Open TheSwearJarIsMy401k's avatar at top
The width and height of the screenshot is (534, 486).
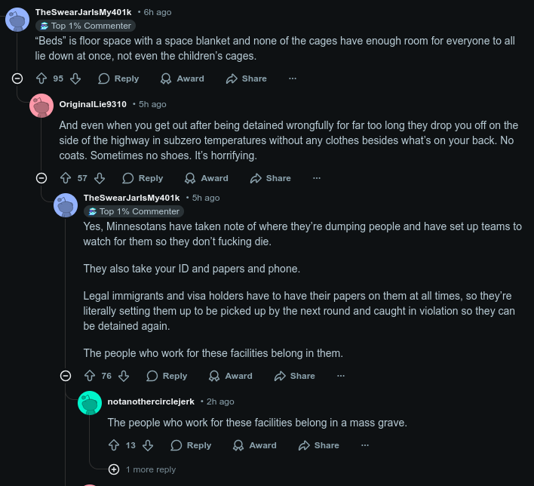click(17, 20)
